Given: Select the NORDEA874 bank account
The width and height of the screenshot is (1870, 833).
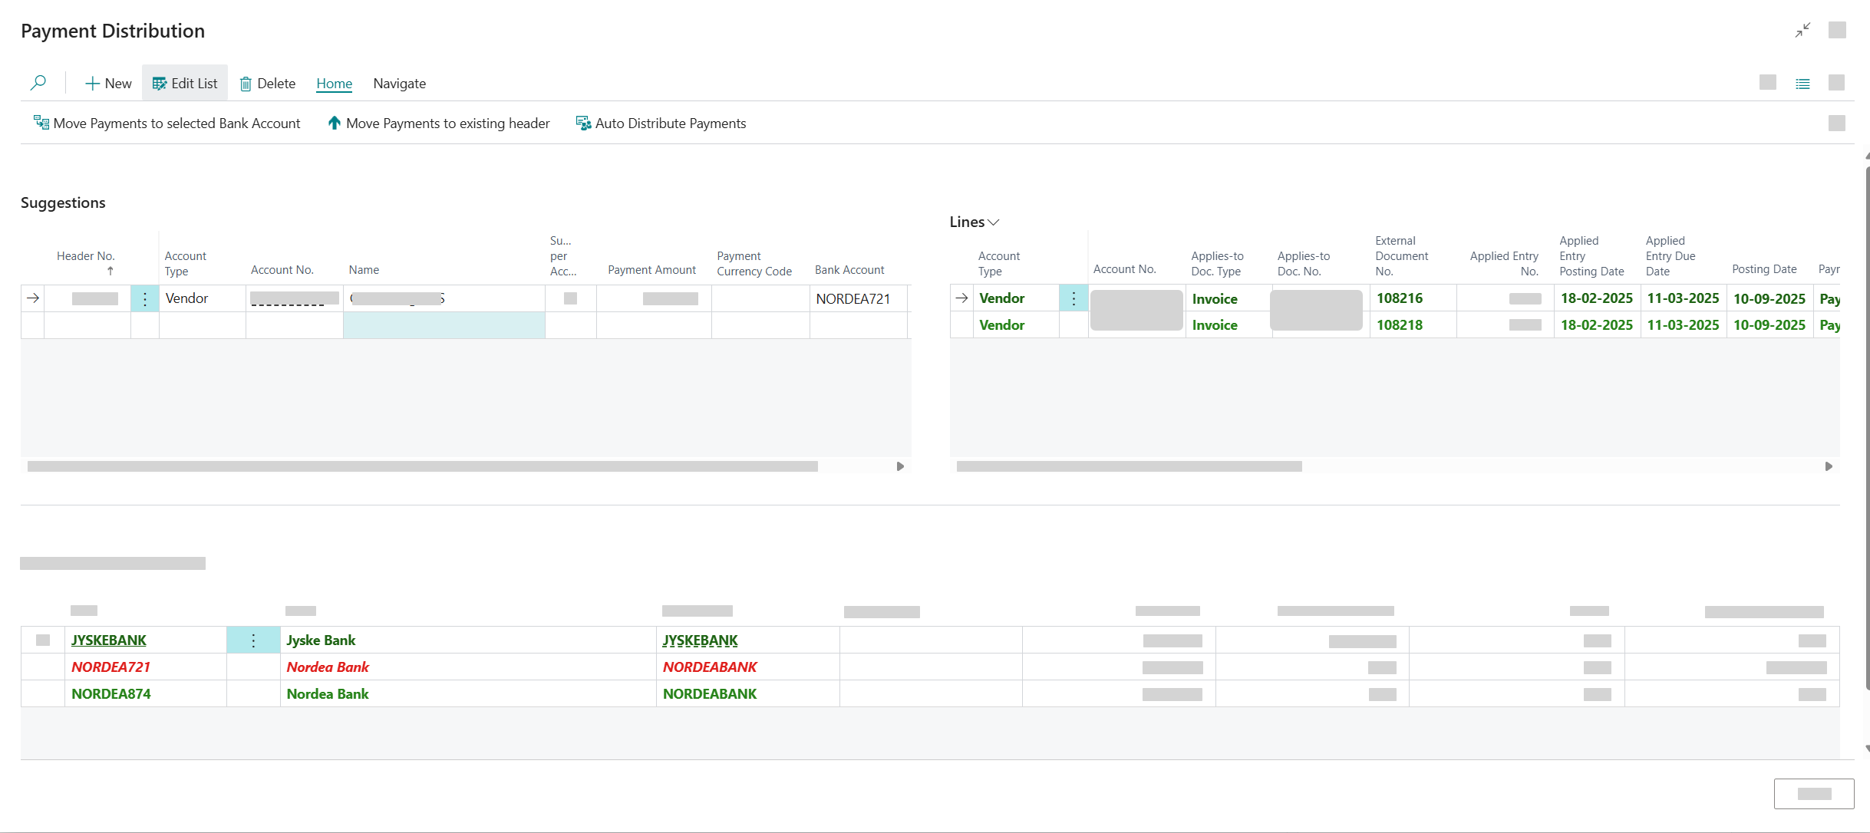Looking at the screenshot, I should [x=111, y=694].
